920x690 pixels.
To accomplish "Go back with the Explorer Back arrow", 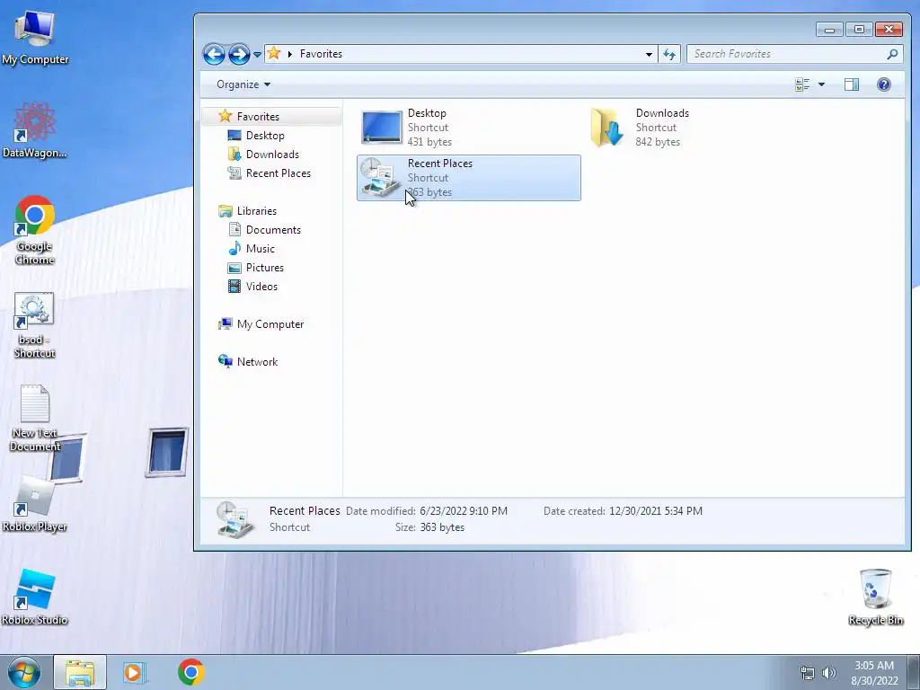I will coord(214,54).
